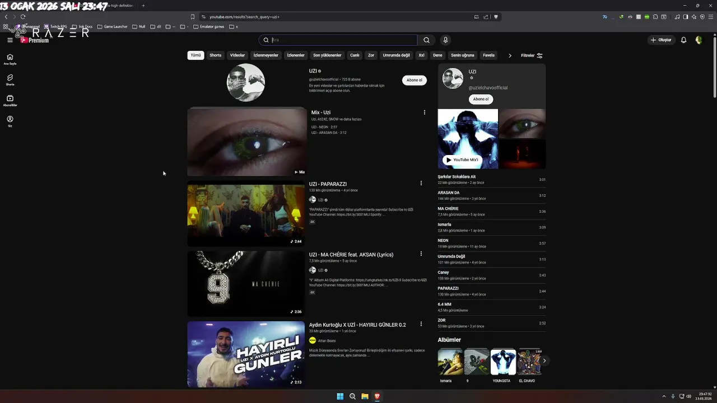Open the Emulator games bookmark folder
The height and width of the screenshot is (403, 717).
pos(208,26)
